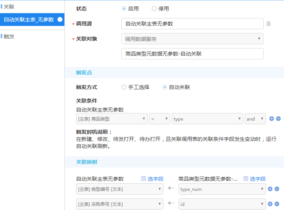284x210 pixels.
Task: Remove the id mapping row
Action: [x=277, y=204]
